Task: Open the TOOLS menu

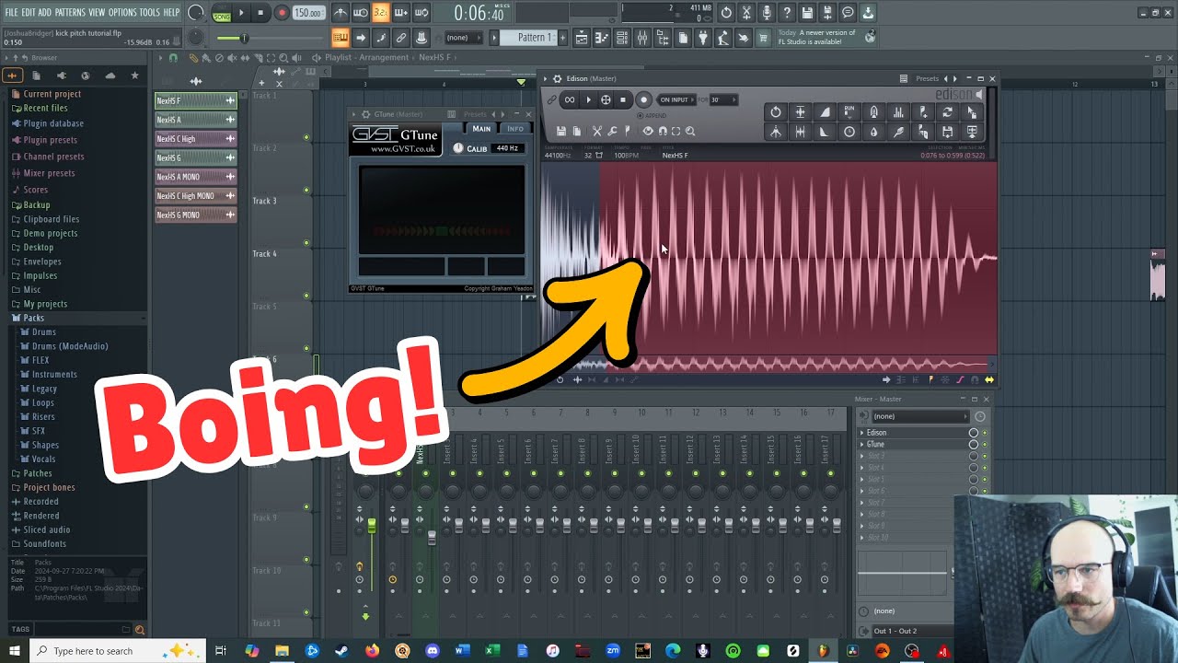Action: pyautogui.click(x=149, y=12)
